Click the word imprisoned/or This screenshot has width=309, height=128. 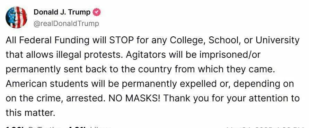[x=228, y=55]
